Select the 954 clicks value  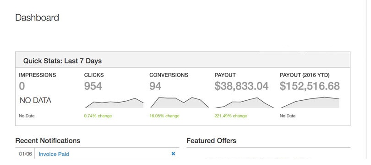(93, 86)
